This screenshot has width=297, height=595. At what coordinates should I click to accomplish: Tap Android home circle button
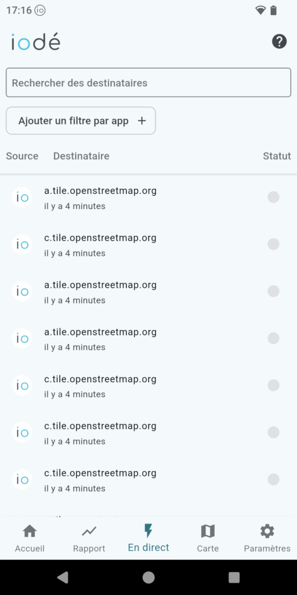click(148, 578)
